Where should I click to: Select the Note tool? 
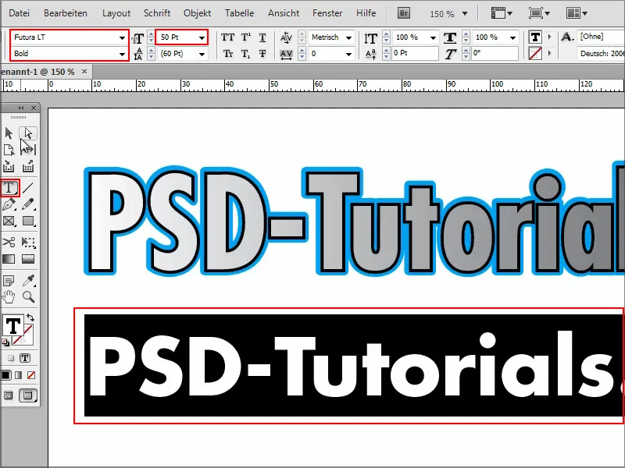(x=9, y=281)
